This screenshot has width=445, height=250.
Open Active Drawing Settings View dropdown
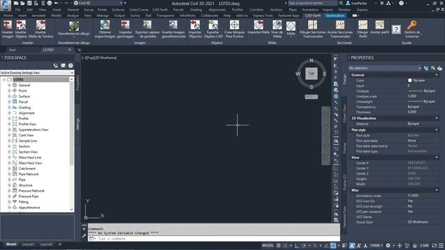(37, 73)
